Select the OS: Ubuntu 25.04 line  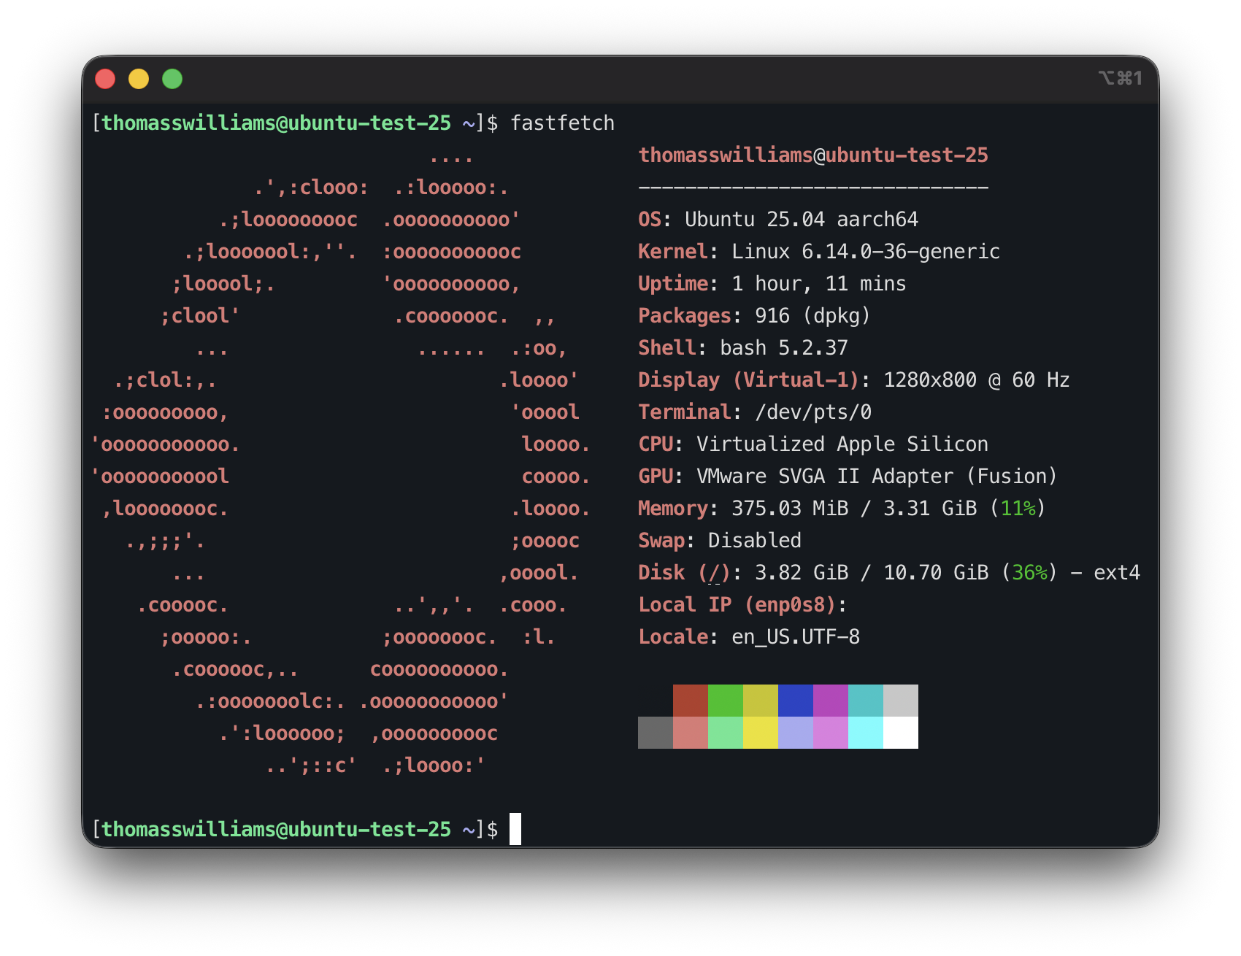[x=777, y=219]
